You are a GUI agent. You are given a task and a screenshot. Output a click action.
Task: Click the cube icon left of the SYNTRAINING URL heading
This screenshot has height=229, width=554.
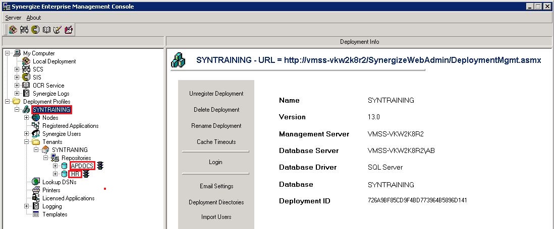coord(179,60)
